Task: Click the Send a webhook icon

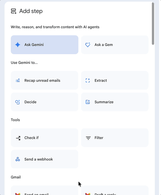Action: (x=18, y=159)
